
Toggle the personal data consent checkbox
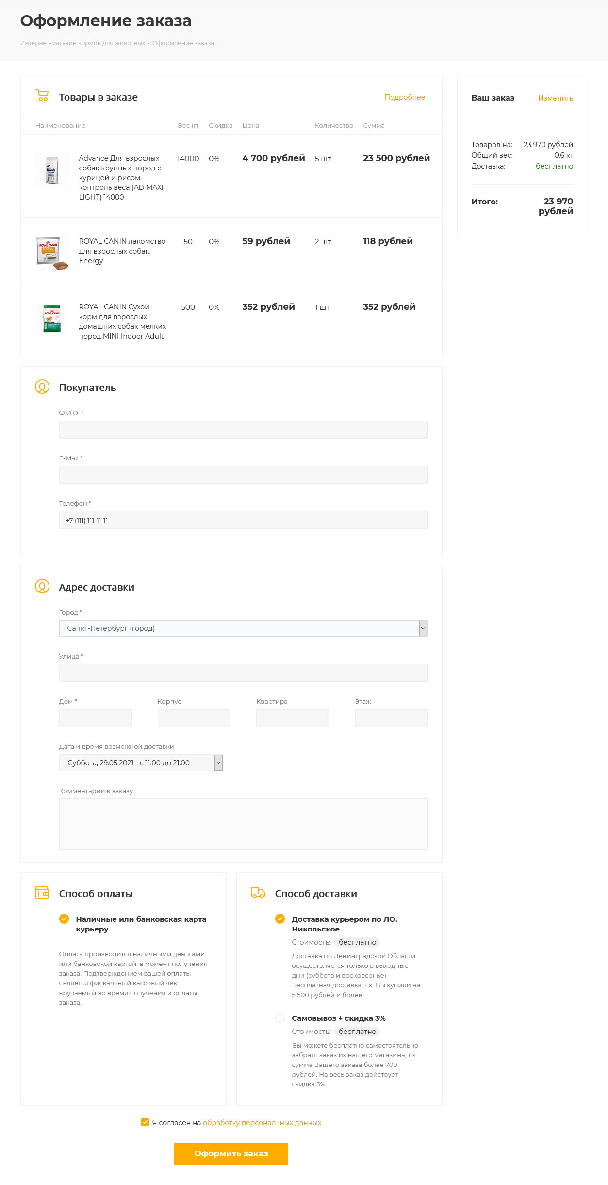pyautogui.click(x=145, y=1122)
